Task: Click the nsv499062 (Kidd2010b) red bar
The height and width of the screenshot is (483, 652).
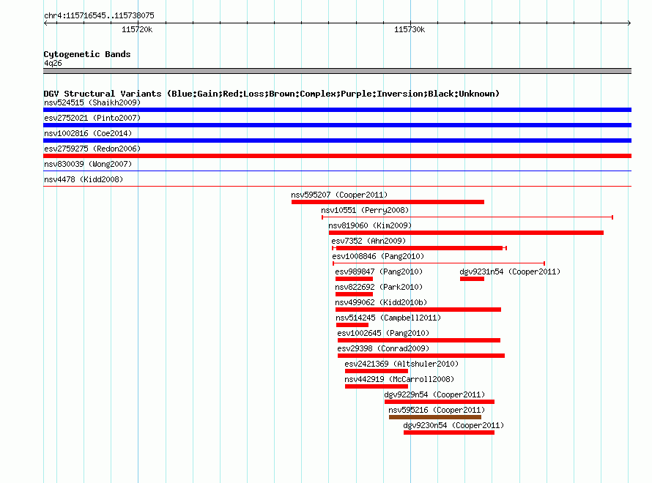Action: 418,310
